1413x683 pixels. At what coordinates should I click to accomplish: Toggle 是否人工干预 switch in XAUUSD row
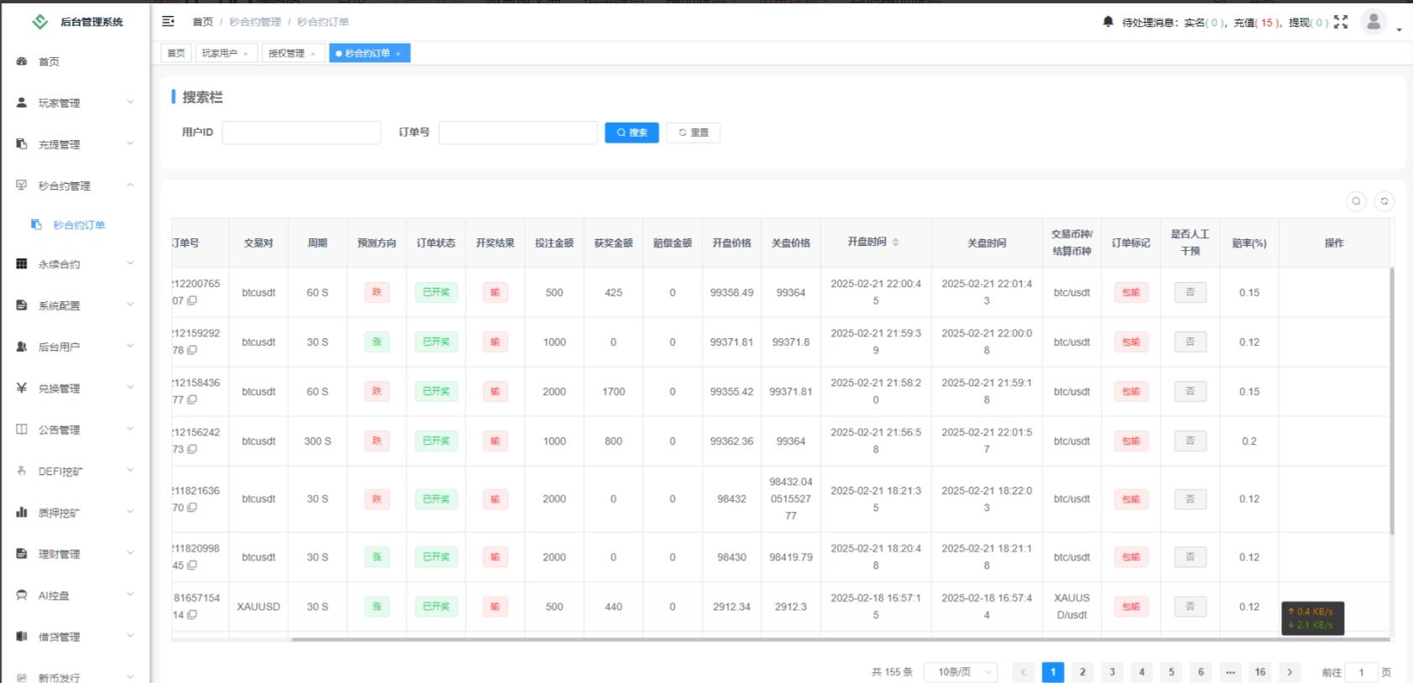point(1190,607)
